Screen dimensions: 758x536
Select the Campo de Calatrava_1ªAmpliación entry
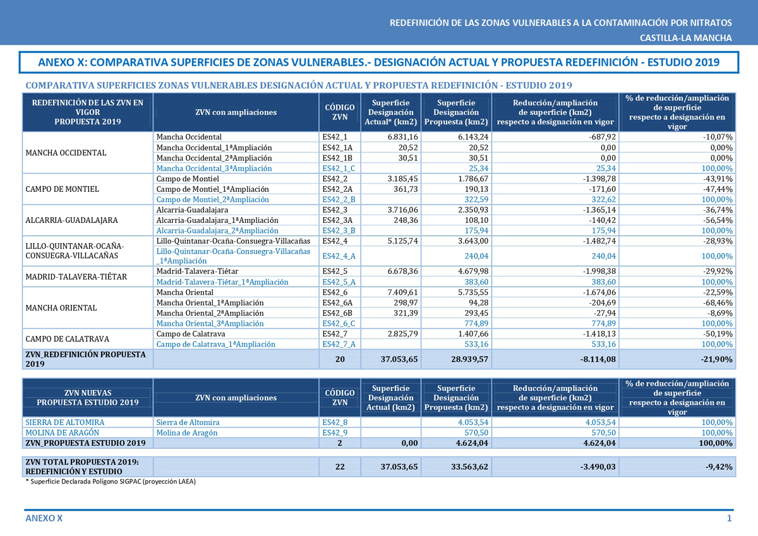tap(216, 344)
